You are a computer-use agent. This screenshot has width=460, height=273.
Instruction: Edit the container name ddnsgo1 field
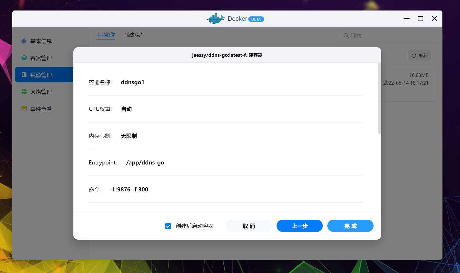[132, 82]
